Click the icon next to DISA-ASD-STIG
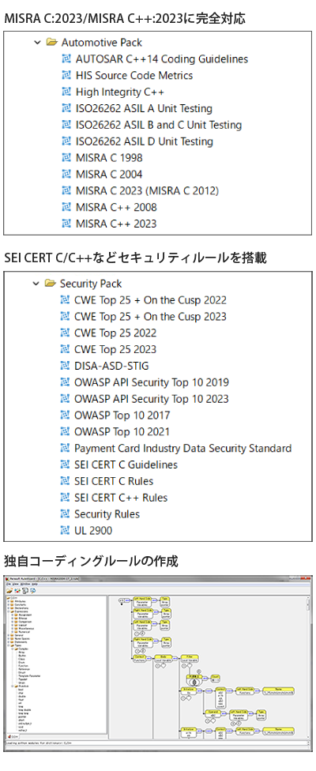The image size is (316, 771). click(65, 366)
